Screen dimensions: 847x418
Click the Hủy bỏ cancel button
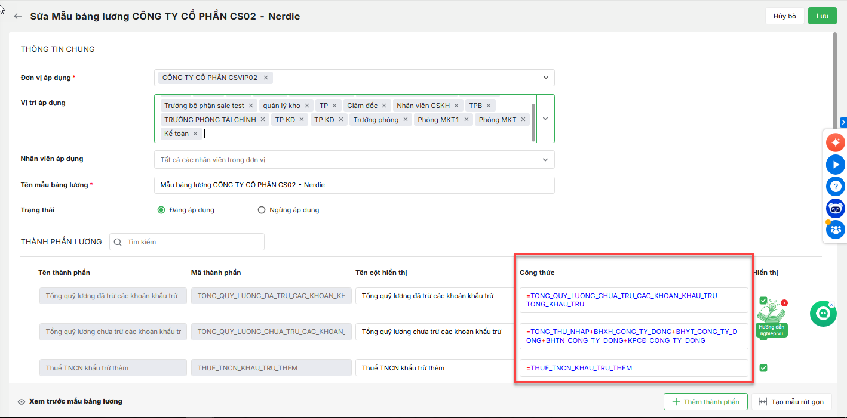coord(784,16)
